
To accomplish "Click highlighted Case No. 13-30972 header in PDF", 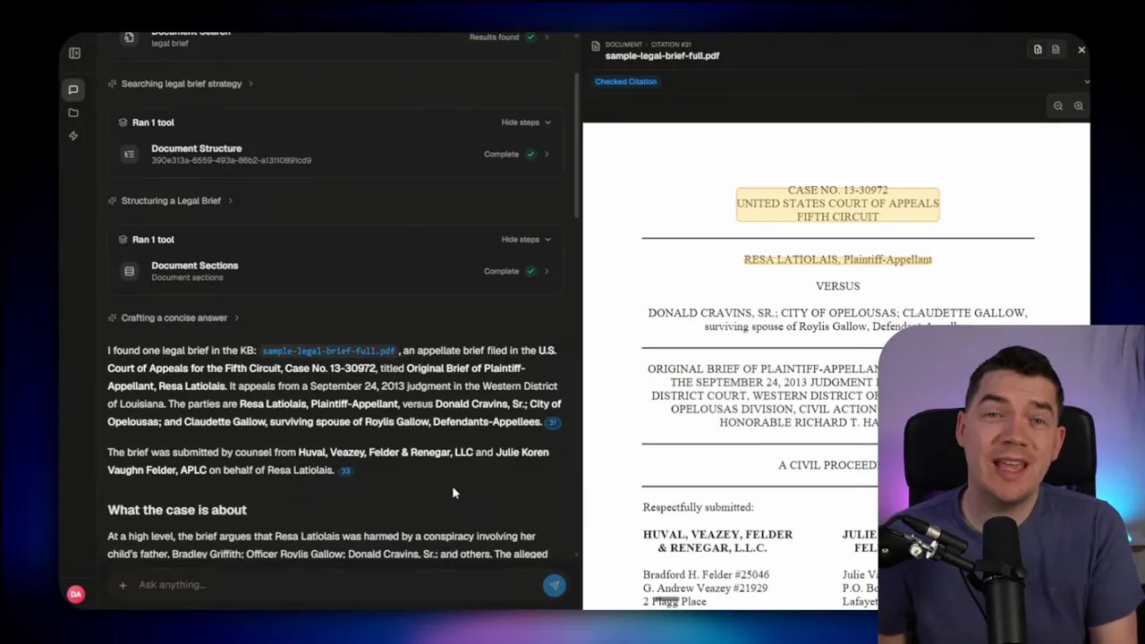I will (x=837, y=204).
